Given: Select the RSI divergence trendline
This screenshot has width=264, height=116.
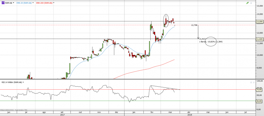Looking at the screenshot, I should coord(166,88).
